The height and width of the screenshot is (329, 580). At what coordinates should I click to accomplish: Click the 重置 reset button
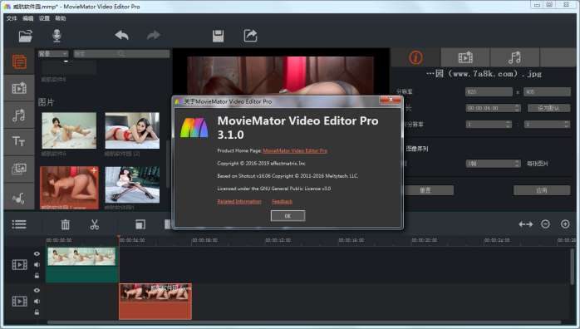click(425, 190)
